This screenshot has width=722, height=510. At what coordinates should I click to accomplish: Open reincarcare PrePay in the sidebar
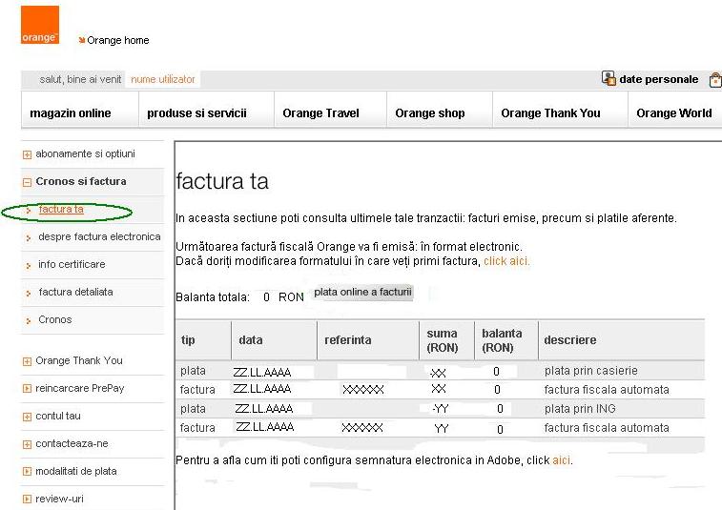(x=80, y=388)
